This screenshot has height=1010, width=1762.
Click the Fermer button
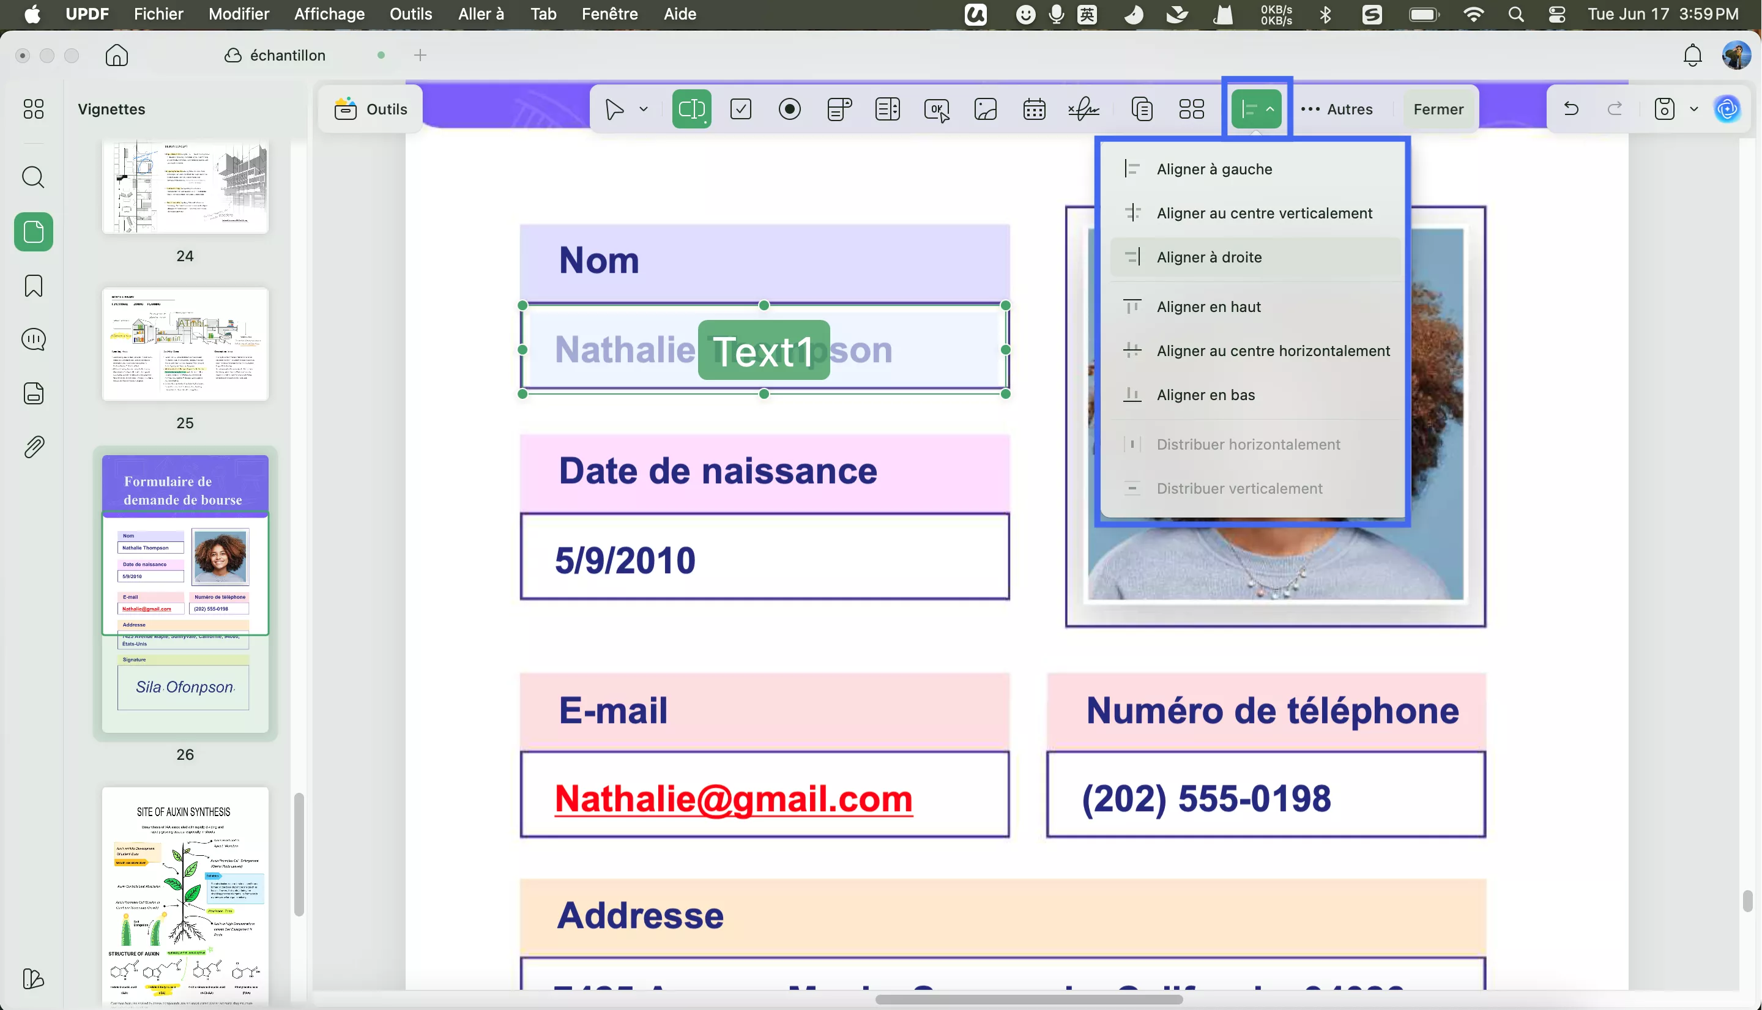click(x=1438, y=109)
